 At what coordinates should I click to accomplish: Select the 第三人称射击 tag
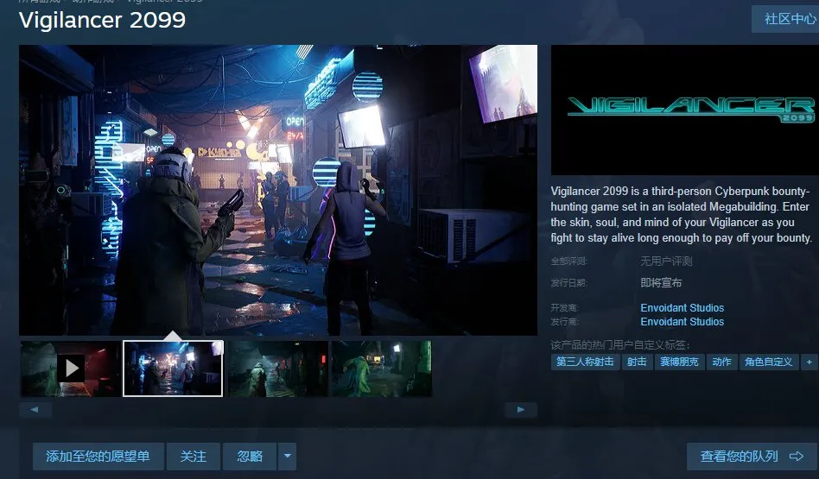pos(585,362)
